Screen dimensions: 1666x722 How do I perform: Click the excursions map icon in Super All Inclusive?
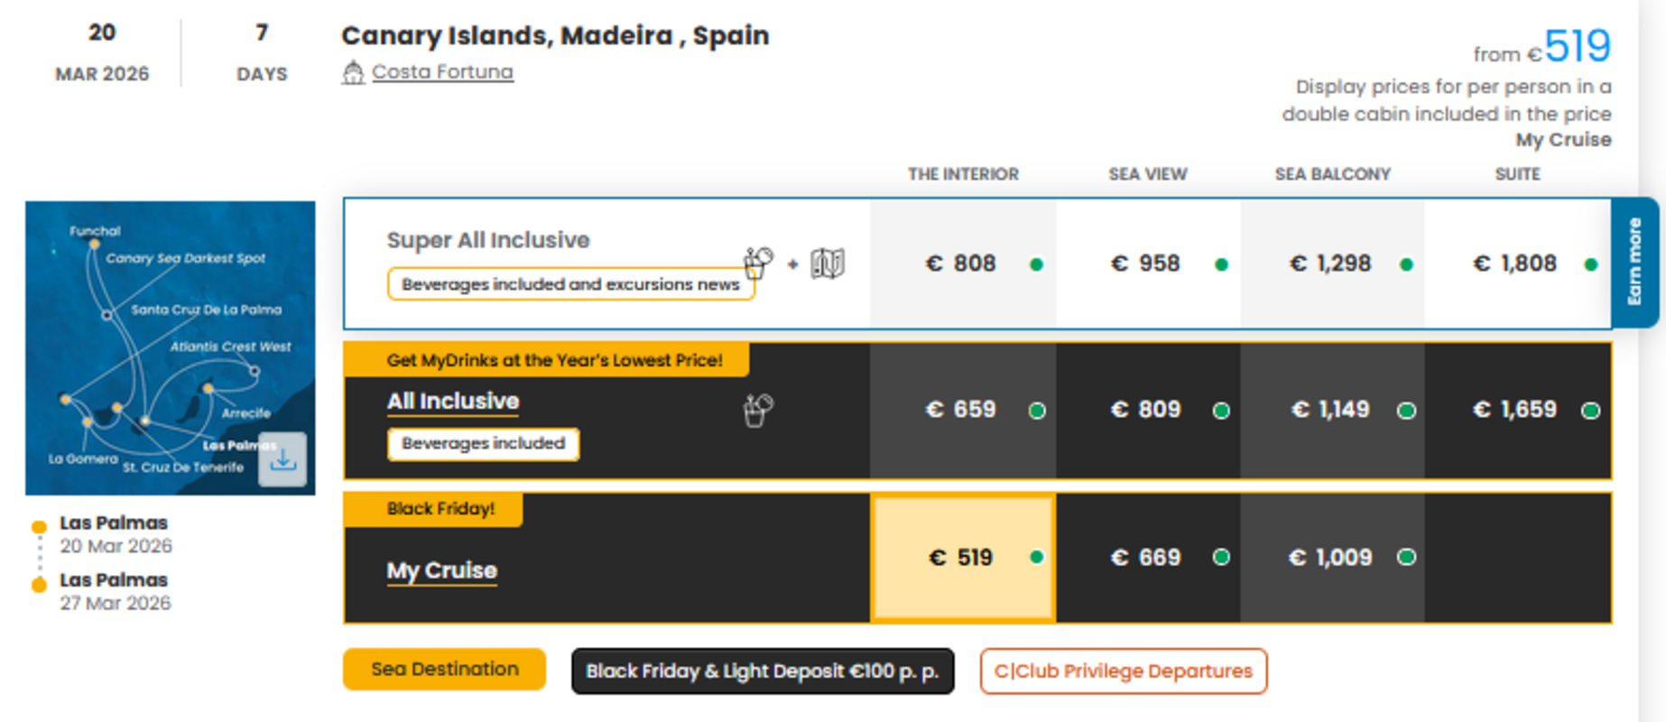(x=827, y=264)
